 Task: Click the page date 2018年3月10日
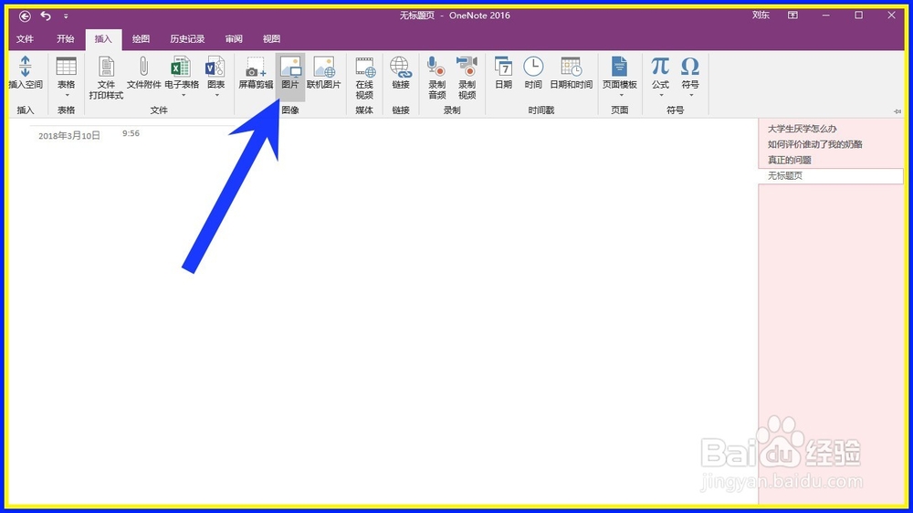click(x=69, y=136)
